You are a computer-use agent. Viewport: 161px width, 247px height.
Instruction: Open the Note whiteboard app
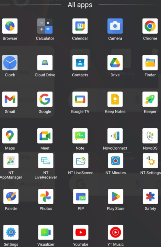coord(80,136)
